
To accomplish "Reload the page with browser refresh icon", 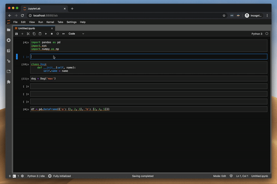I will (22, 16).
